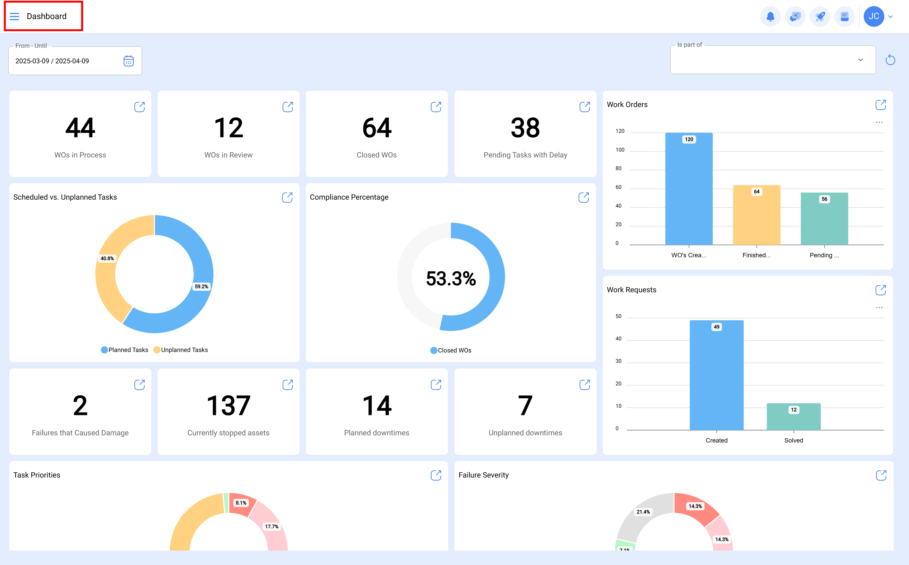Viewport: 909px width, 565px height.
Task: Click the WO's Created bar showing 120
Action: [x=689, y=189]
